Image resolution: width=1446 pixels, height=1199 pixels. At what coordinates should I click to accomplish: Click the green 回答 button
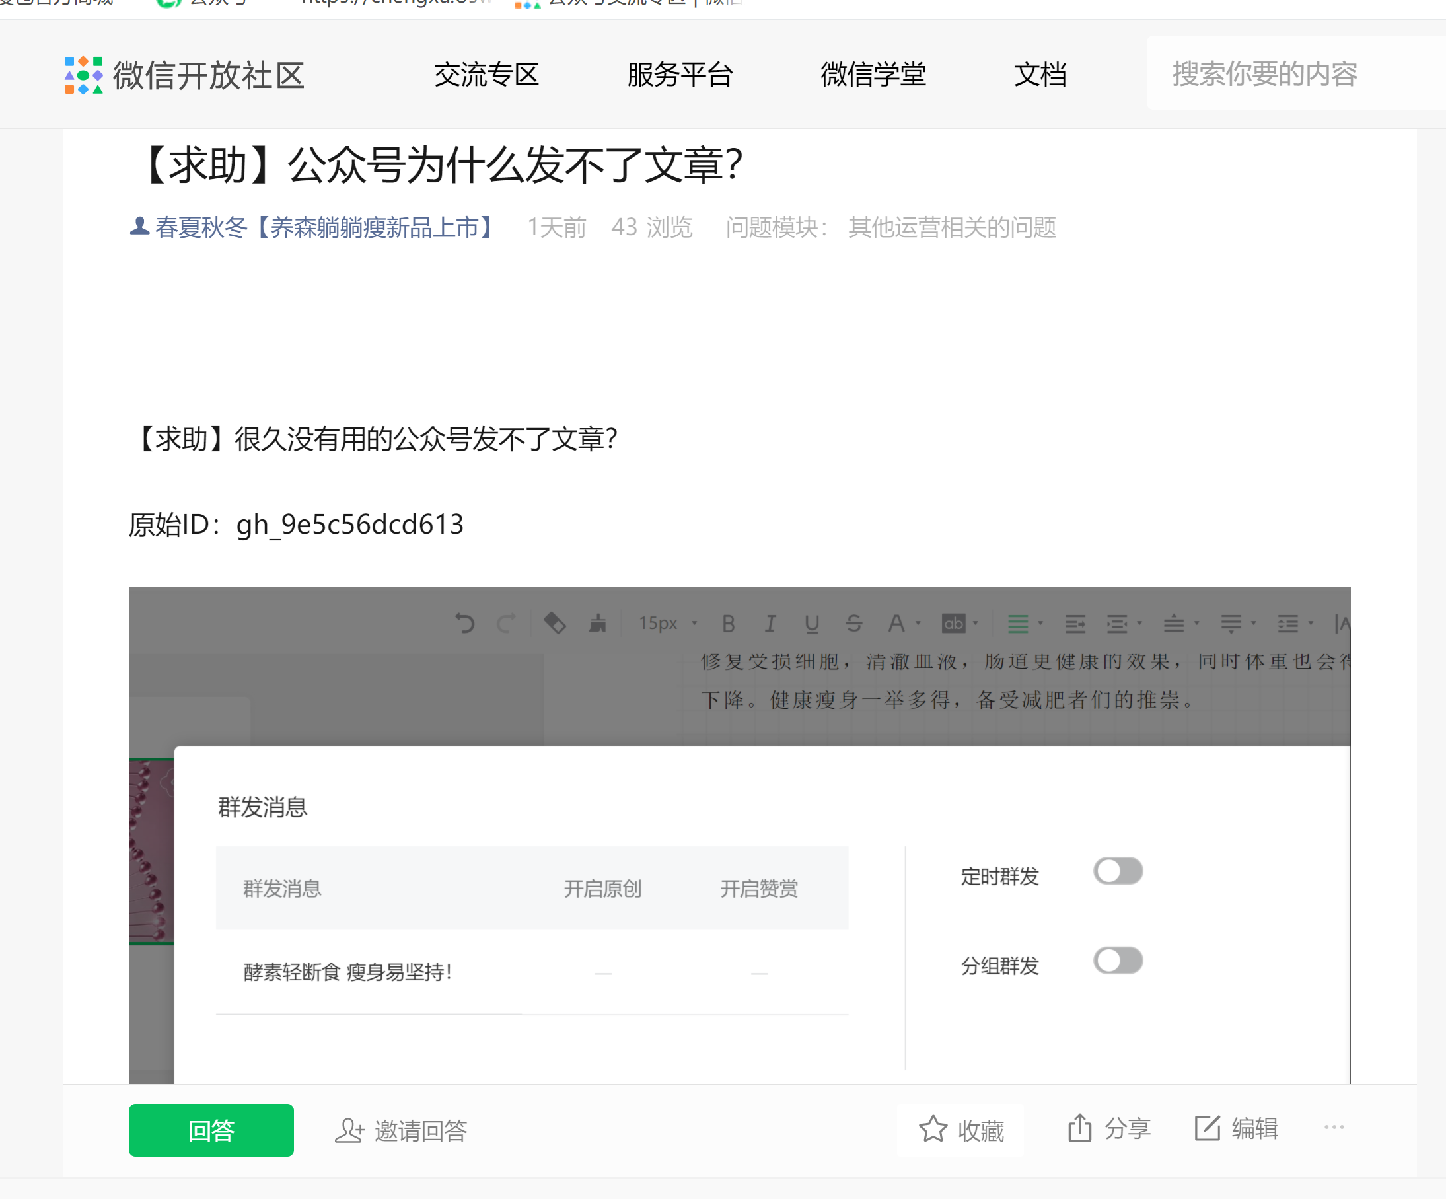(x=211, y=1130)
